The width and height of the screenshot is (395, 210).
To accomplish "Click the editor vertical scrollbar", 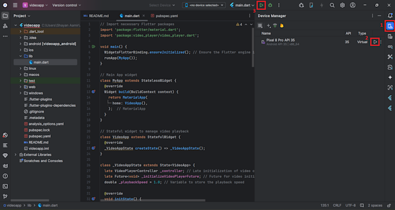I will point(253,47).
